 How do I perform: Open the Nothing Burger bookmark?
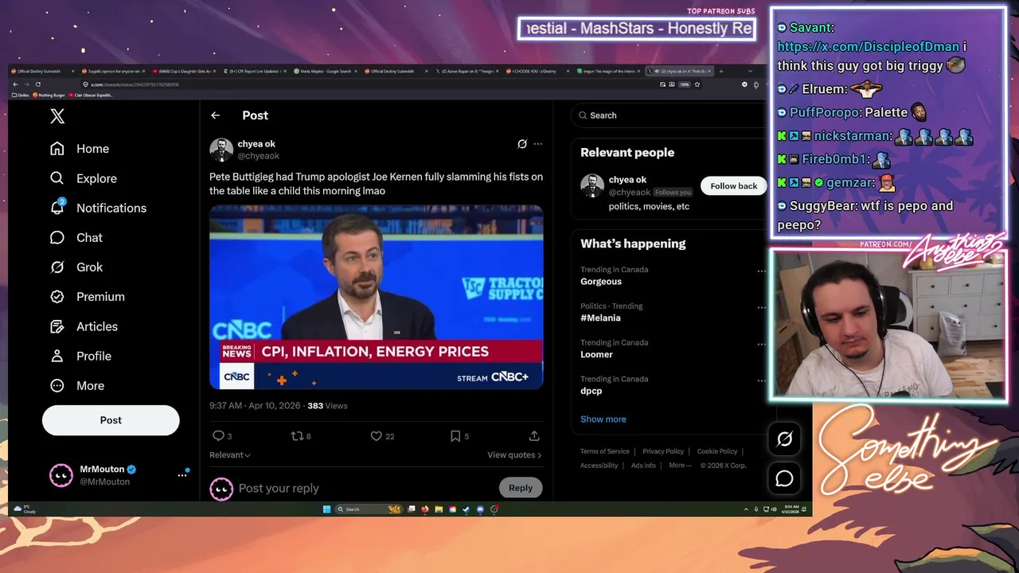tap(50, 95)
